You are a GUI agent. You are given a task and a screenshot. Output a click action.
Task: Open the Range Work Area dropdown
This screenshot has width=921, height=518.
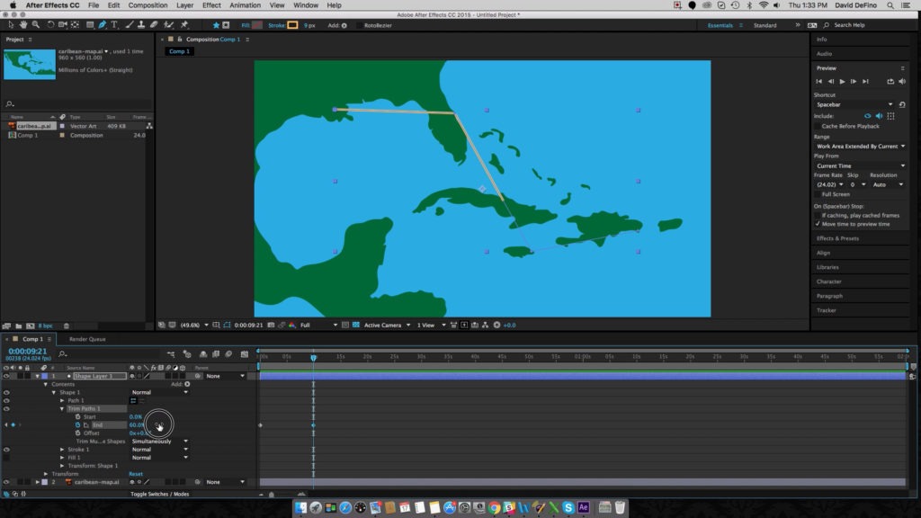coord(860,147)
